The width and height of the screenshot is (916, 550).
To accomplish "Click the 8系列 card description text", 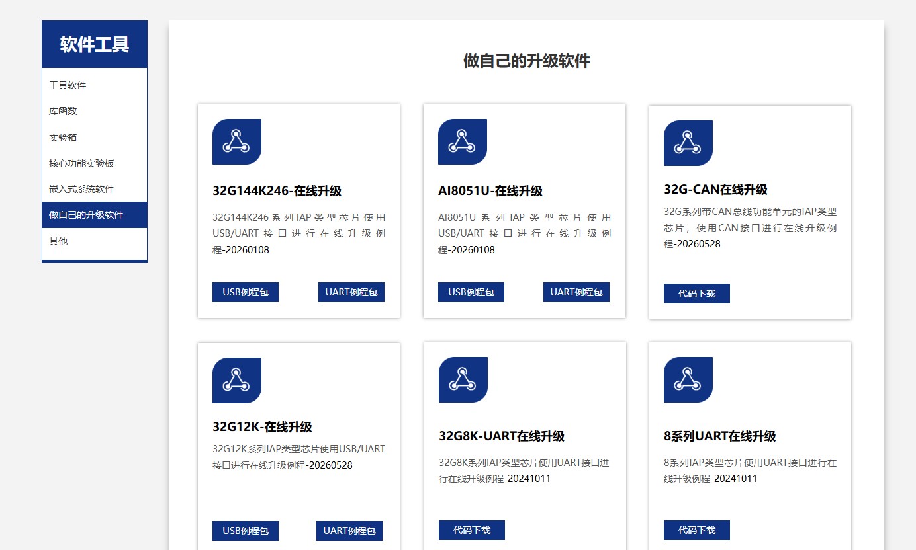I will [x=750, y=471].
